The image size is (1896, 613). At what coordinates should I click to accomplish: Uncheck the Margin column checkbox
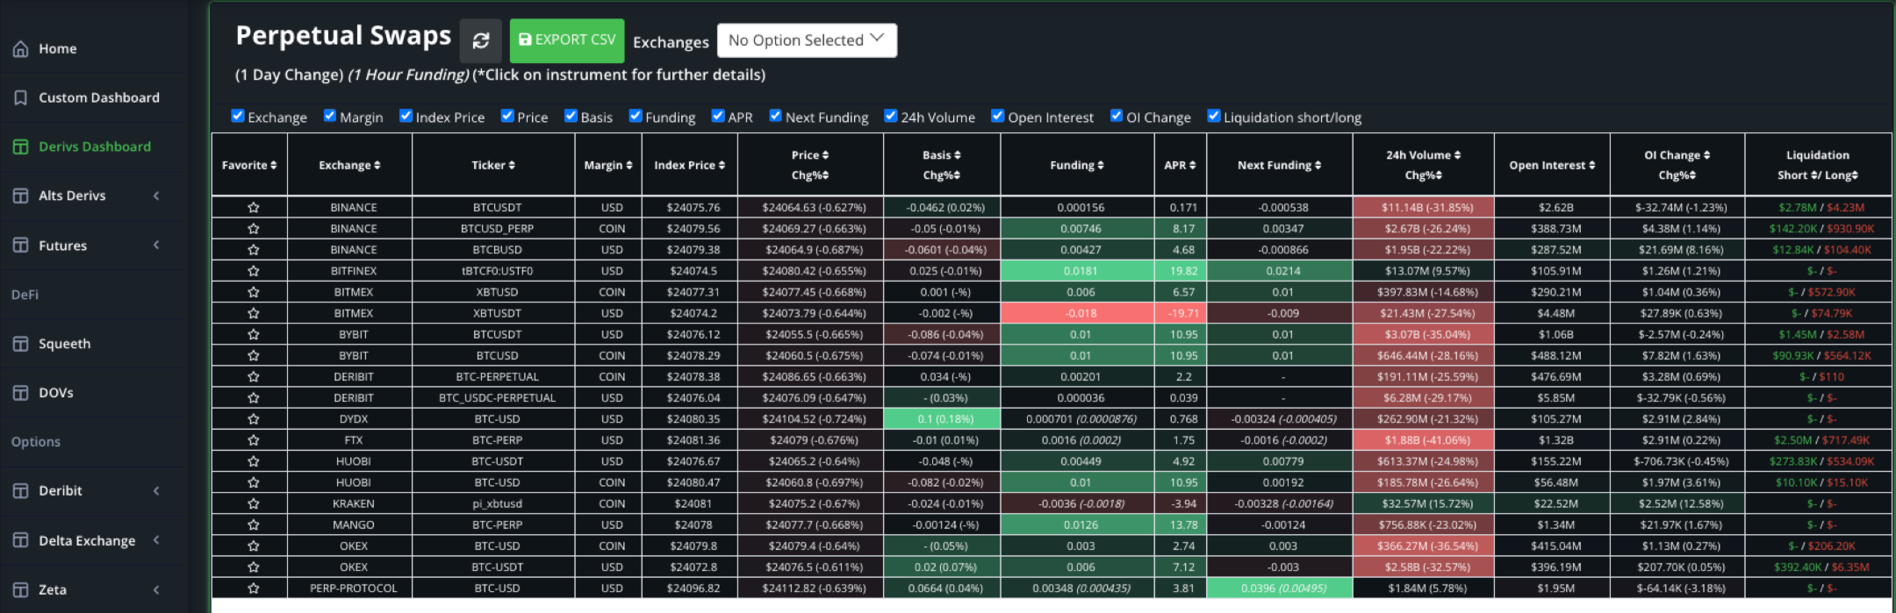coord(330,116)
